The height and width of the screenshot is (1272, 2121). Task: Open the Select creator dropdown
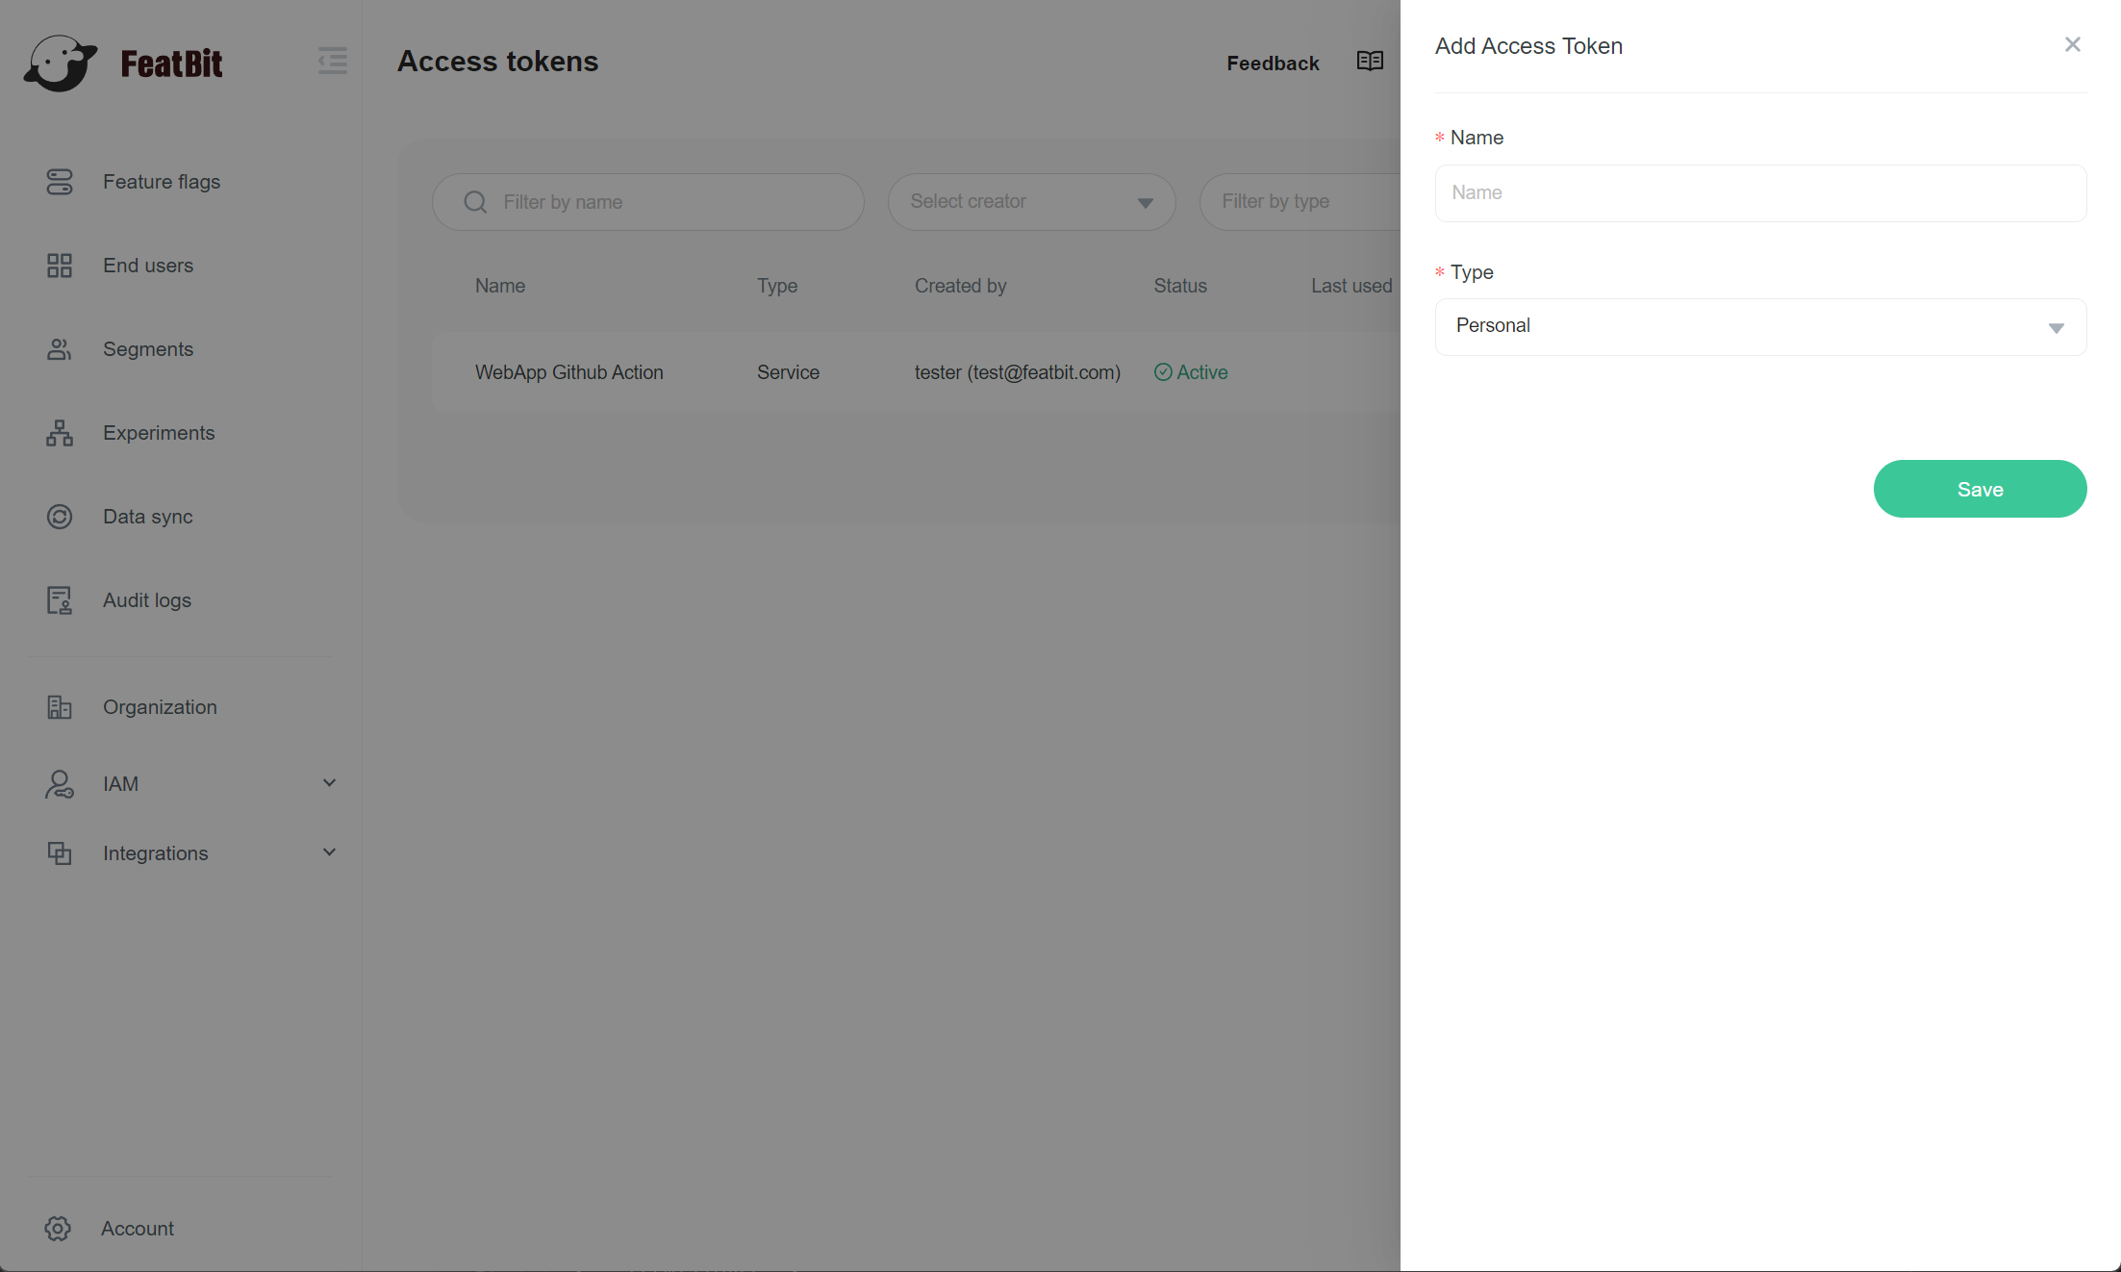point(1031,202)
